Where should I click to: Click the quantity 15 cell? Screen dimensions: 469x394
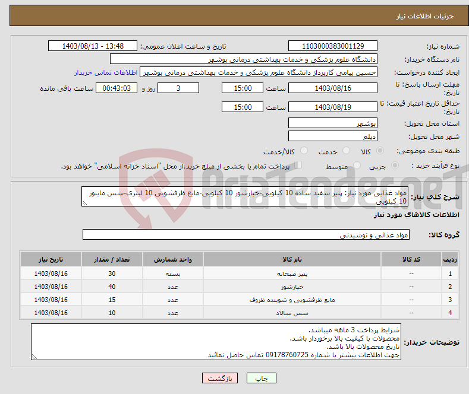pyautogui.click(x=112, y=300)
